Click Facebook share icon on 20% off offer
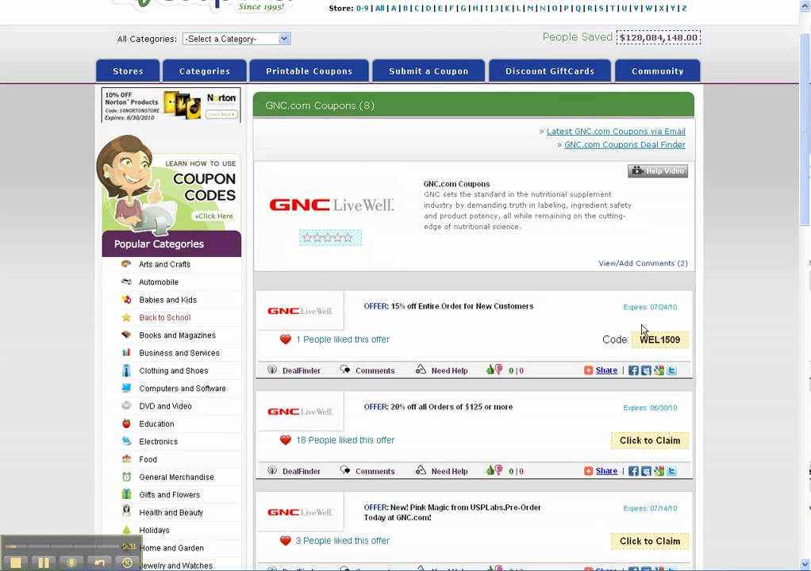This screenshot has width=811, height=571. click(x=633, y=471)
